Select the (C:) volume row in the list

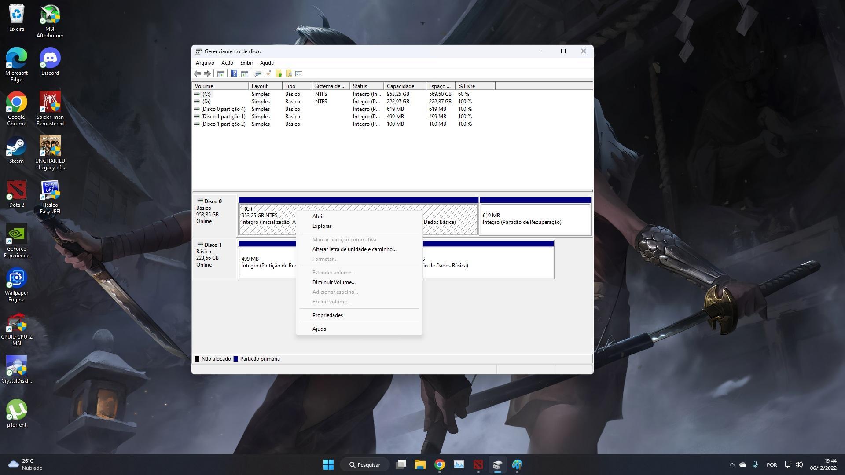(x=343, y=94)
